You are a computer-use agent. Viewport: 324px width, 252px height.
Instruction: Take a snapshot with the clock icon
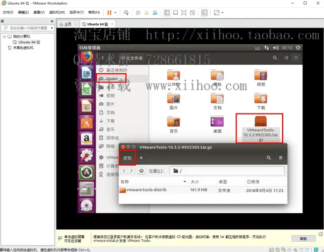point(138,13)
